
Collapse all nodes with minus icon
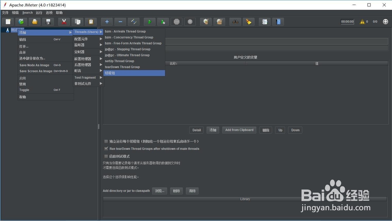click(120, 22)
